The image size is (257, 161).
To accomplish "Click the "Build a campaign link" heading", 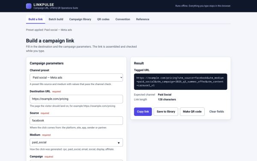I will [50, 41].
